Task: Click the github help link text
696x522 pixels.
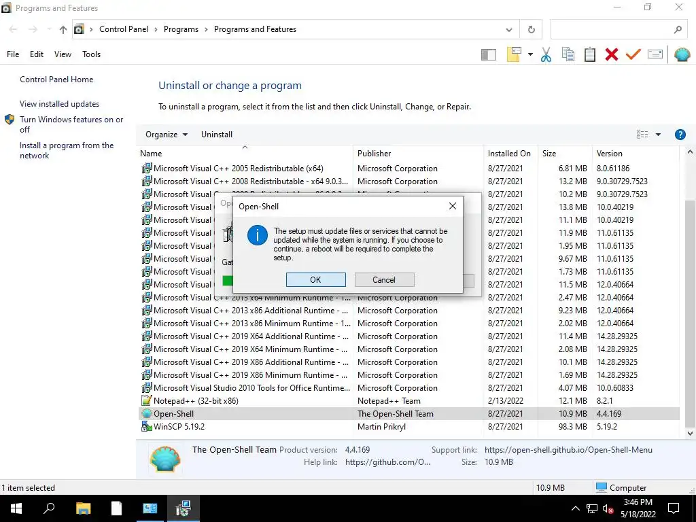Action: (387, 462)
